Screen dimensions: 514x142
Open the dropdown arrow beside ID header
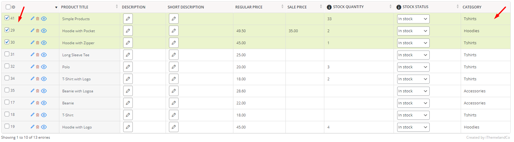(x=56, y=7)
